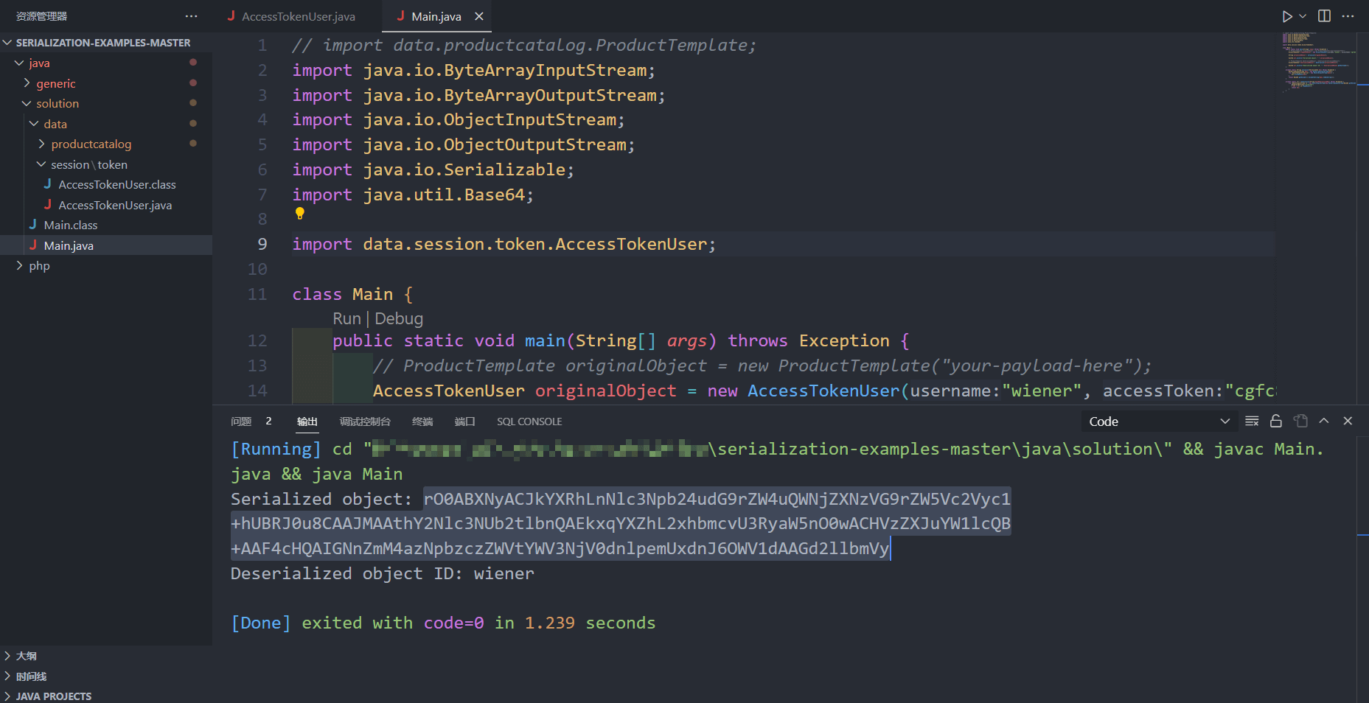Screen dimensions: 1369x703
Task: Switch to AccessTokenUser.java tab
Action: coord(298,16)
